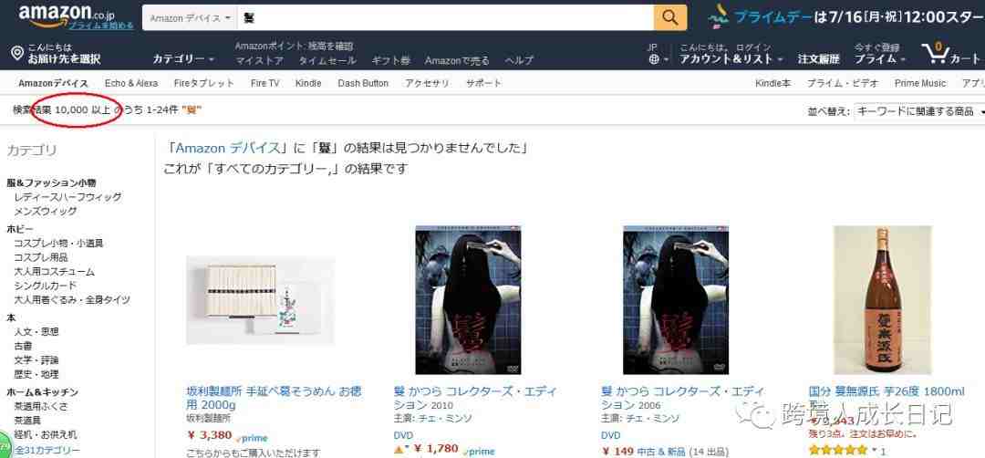Viewport: 985px width, 458px height.
Task: Select レディースハーフウィッグ category
Action: click(67, 197)
